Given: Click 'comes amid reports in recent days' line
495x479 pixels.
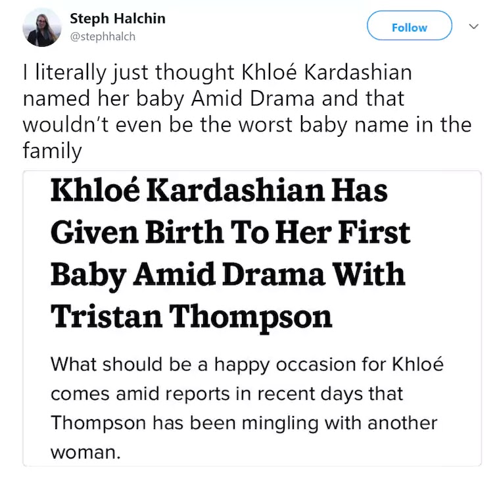Looking at the screenshot, I should coord(227,394).
